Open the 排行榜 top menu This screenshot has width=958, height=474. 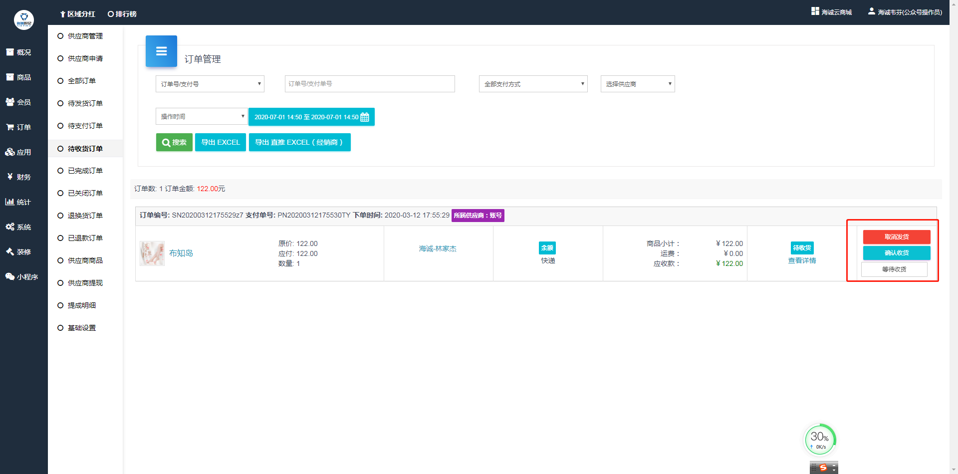pos(122,14)
